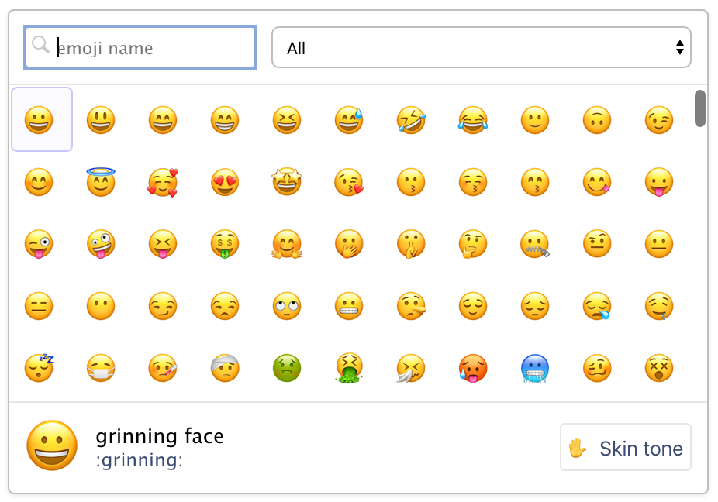718x502 pixels.
Task: Select the heart eyes emoji
Action: (225, 182)
